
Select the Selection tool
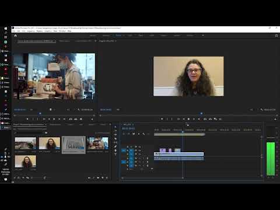tap(116, 127)
